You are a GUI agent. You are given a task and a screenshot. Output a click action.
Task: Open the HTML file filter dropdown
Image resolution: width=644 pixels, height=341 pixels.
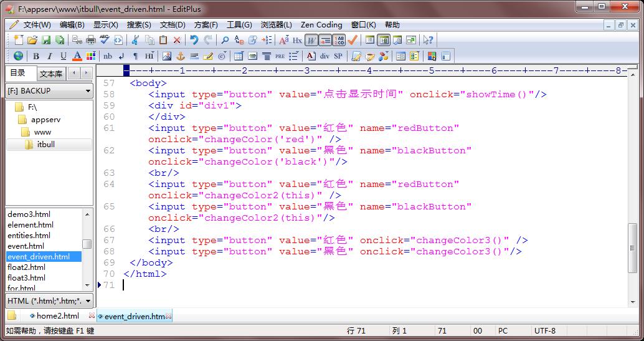[49, 300]
